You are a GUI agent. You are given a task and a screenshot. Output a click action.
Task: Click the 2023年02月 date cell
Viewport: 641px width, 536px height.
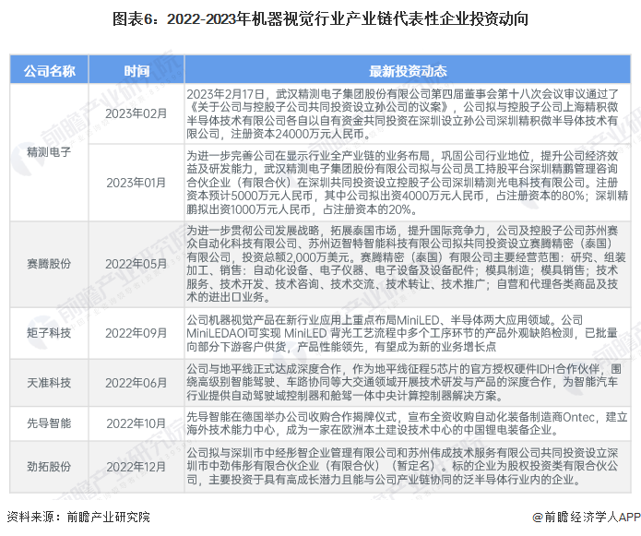[x=137, y=113]
